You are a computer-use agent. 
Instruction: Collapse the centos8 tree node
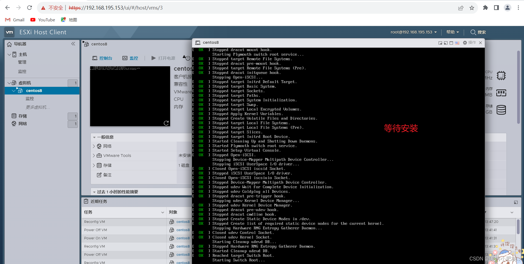coord(14,91)
